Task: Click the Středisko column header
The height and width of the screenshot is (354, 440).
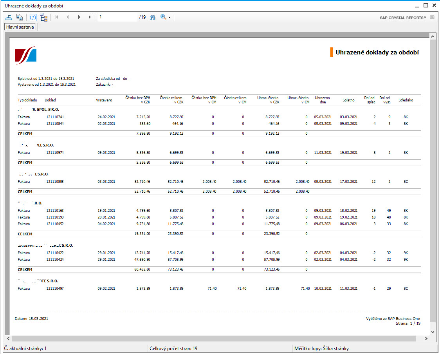Action: [406, 100]
